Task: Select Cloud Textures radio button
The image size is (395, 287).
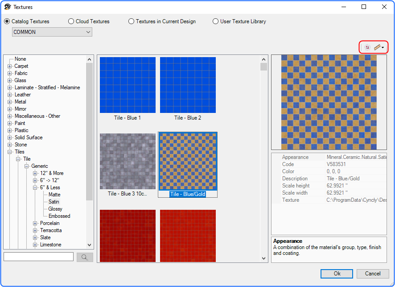Action: click(71, 21)
